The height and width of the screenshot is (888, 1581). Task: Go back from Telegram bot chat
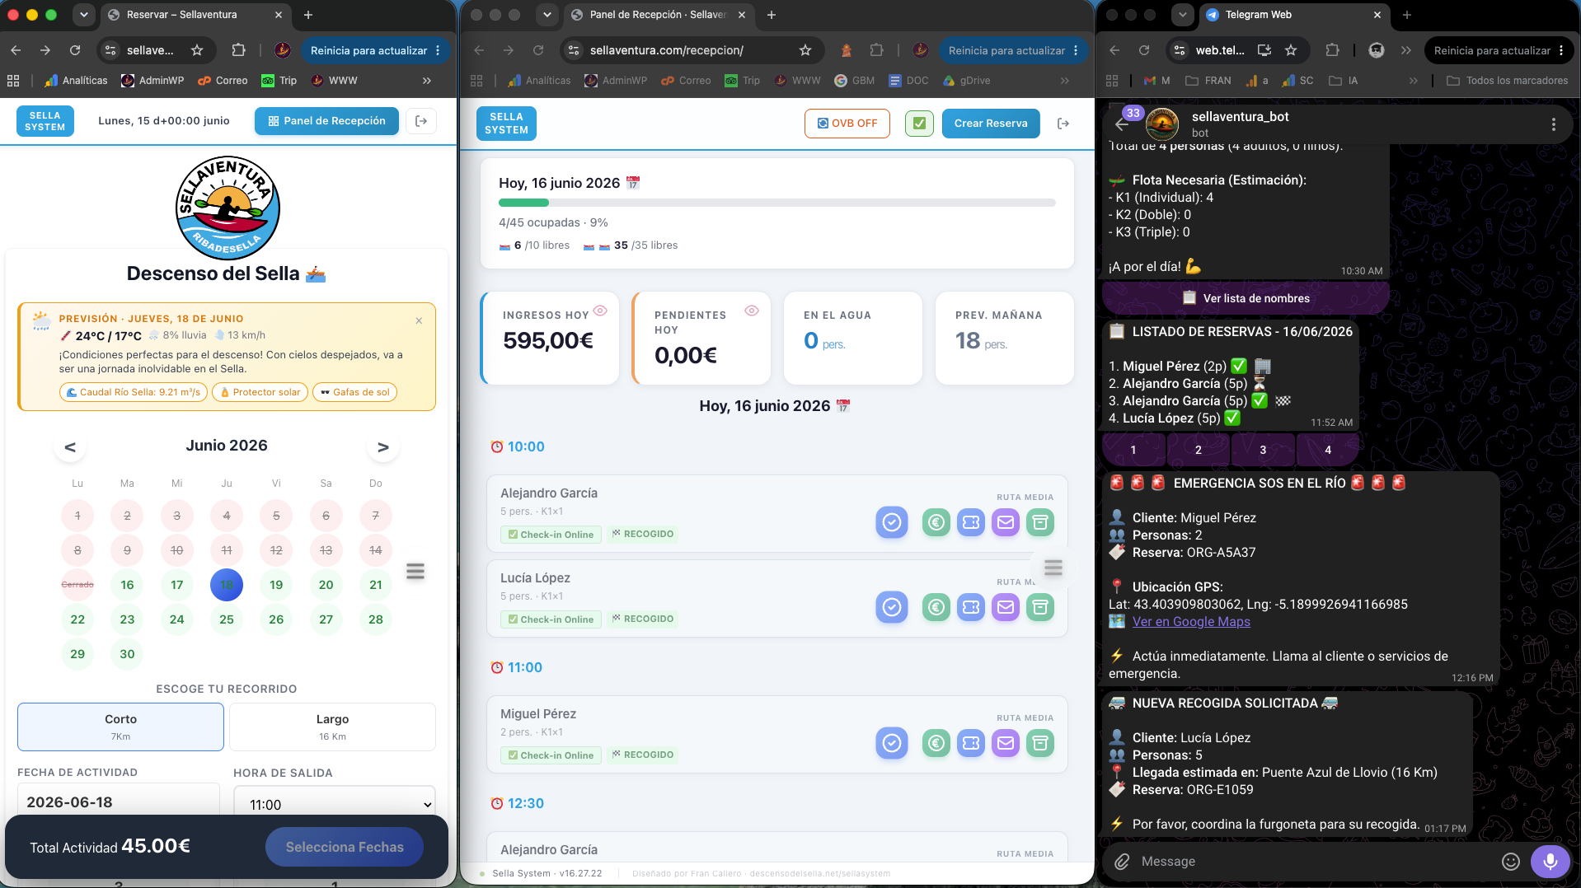tap(1121, 124)
